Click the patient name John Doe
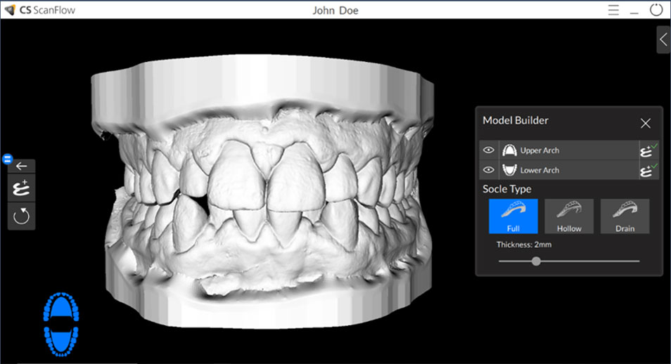 click(x=335, y=11)
